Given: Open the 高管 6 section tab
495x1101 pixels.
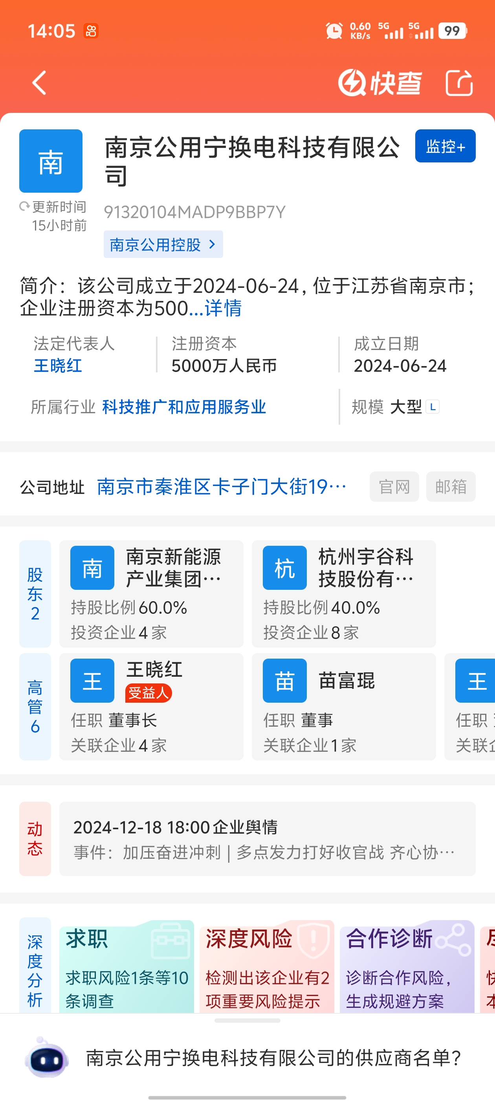Looking at the screenshot, I should [35, 707].
